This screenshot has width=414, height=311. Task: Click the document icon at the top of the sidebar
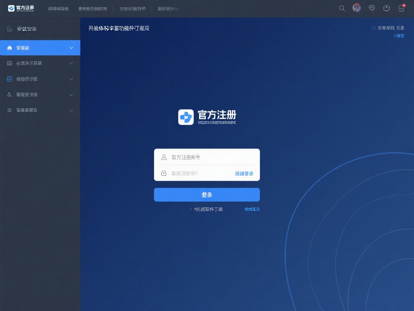pyautogui.click(x=9, y=28)
